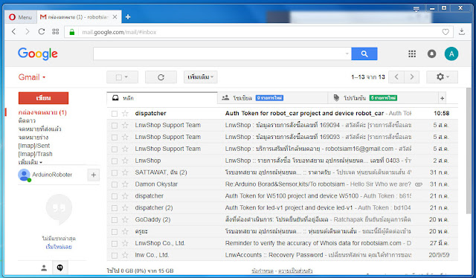Click the blue search button

(x=364, y=54)
